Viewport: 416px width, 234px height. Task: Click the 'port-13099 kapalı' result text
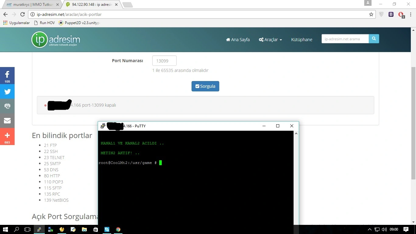click(99, 105)
